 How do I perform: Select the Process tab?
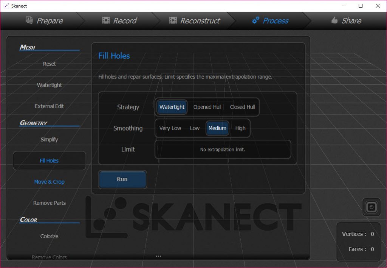tap(270, 21)
